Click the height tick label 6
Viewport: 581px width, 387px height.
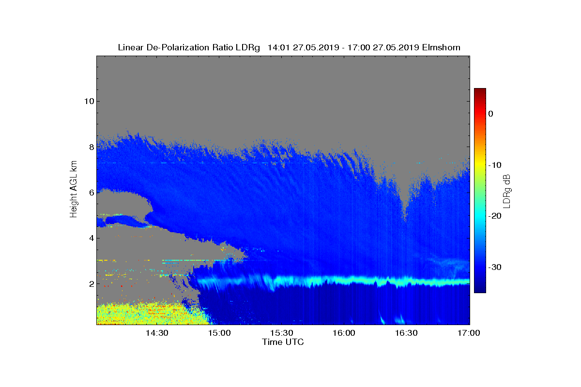[x=91, y=193]
